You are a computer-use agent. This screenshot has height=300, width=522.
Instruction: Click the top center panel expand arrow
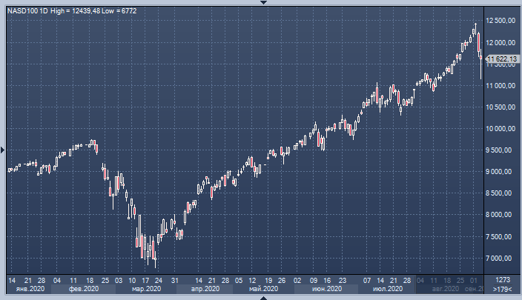tap(261, 2)
